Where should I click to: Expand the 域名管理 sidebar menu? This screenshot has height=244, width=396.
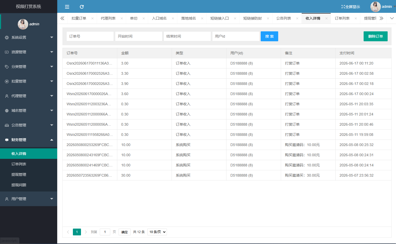[x=28, y=111]
